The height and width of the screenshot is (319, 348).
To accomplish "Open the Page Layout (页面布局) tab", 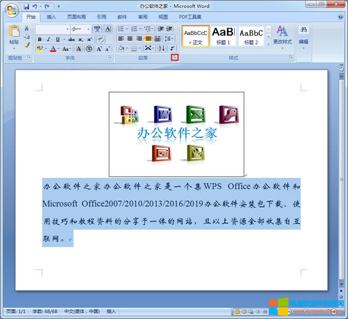I will click(x=76, y=17).
